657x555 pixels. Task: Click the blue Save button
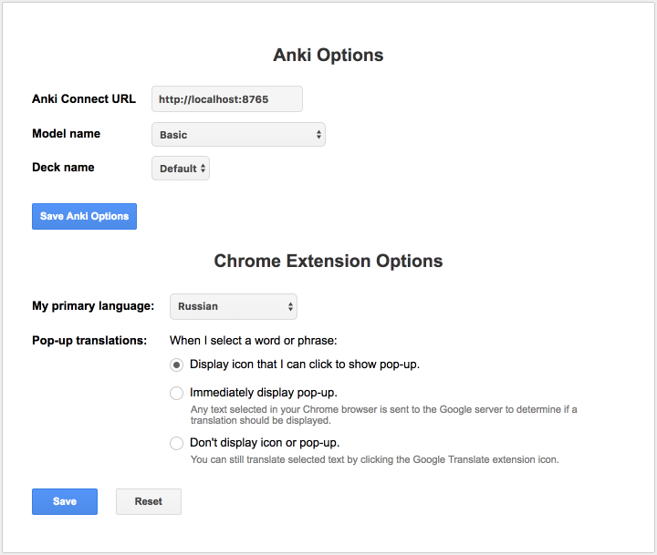click(x=65, y=501)
